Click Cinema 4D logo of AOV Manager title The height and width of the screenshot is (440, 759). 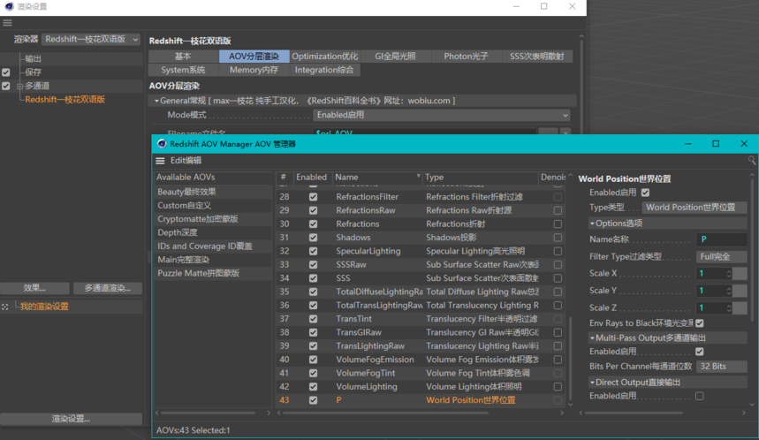(162, 144)
